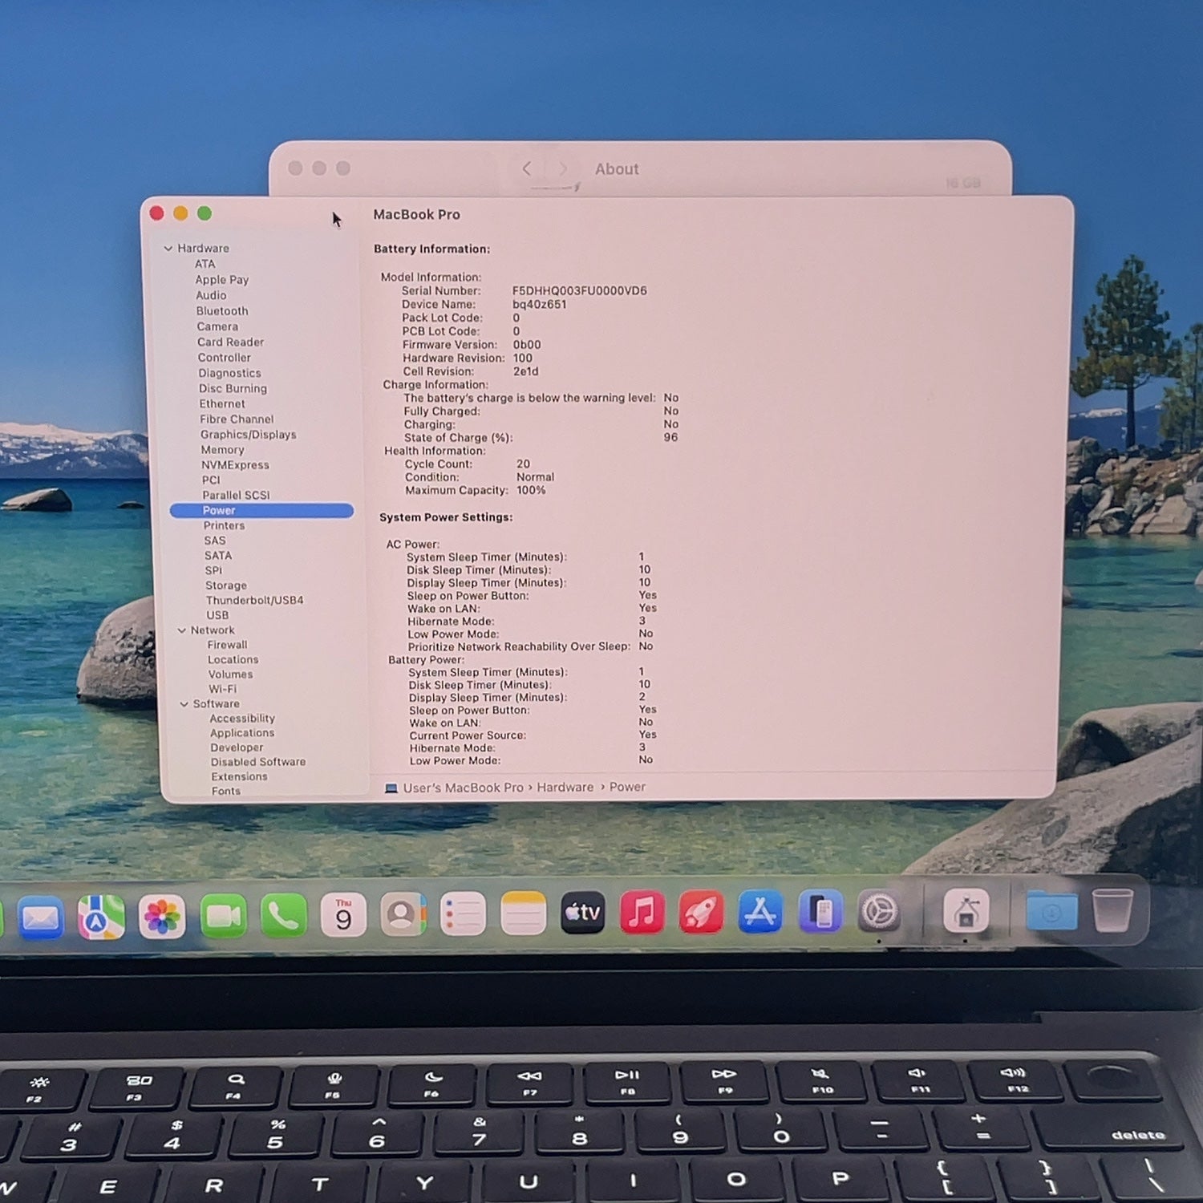Open Photos app in the Dock
The width and height of the screenshot is (1203, 1203).
pos(162,917)
